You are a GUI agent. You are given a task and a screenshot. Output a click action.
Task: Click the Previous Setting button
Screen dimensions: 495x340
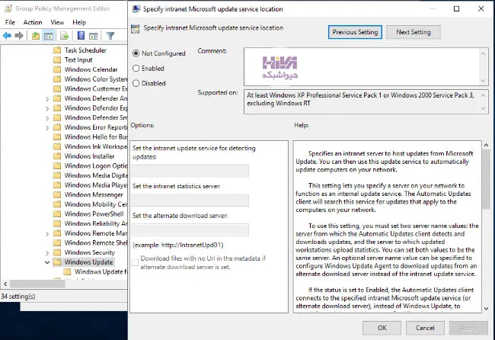pyautogui.click(x=355, y=32)
